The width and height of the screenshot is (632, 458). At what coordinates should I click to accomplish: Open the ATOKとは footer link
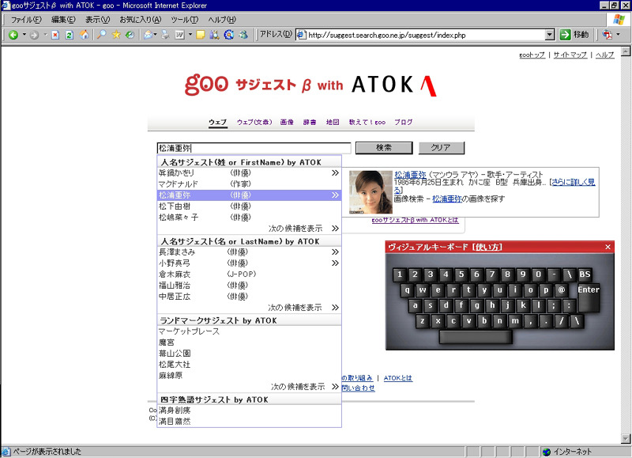(398, 378)
